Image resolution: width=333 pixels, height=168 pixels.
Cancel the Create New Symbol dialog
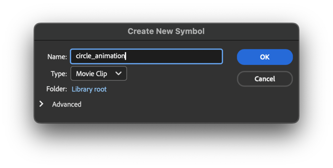[265, 79]
